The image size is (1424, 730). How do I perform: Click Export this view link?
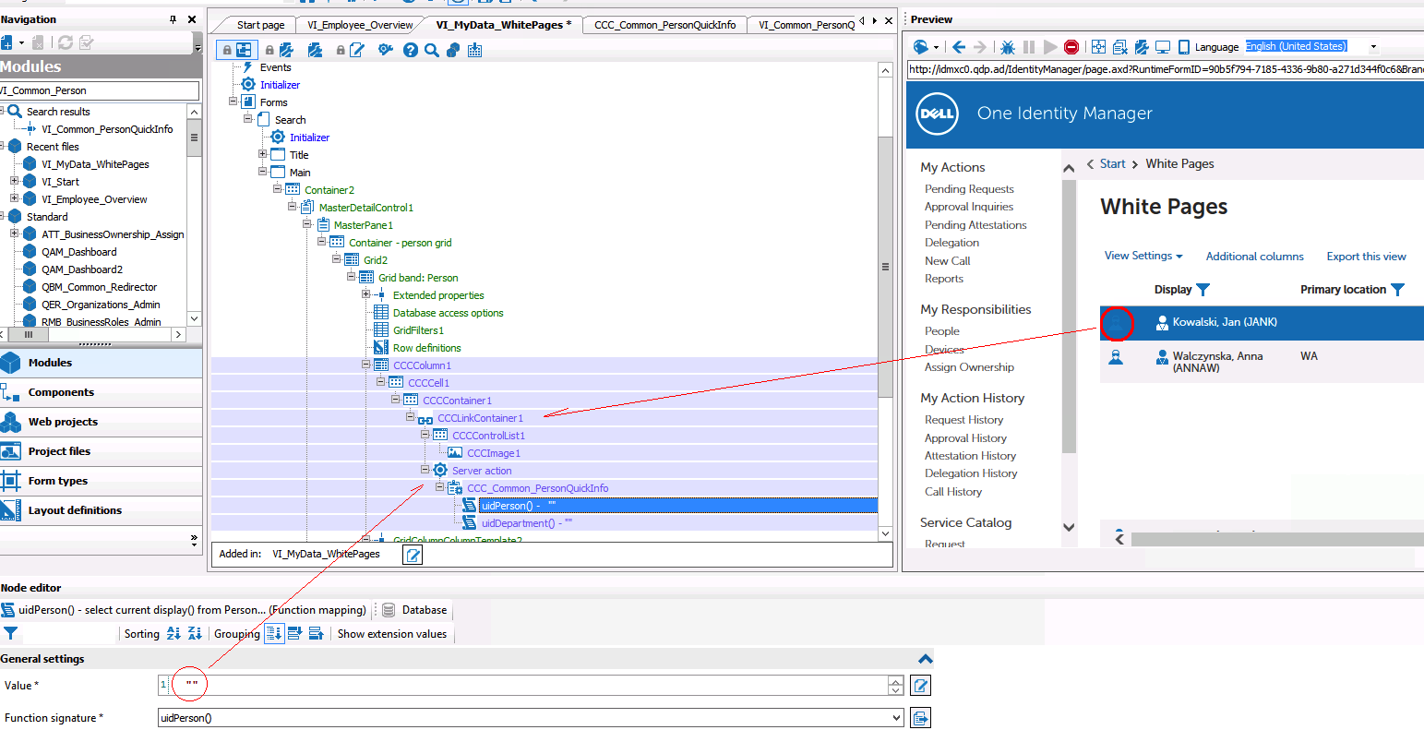[x=1367, y=257]
